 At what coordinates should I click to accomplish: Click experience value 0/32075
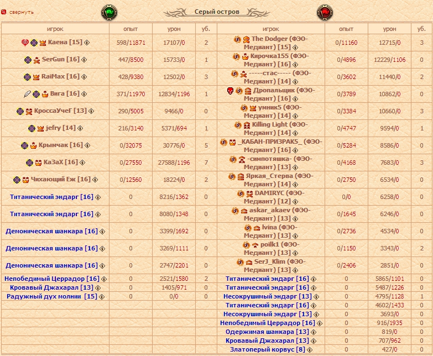131,145
